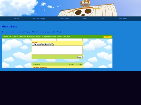Change text color with the blue A icon
The width and height of the screenshot is (141, 105).
(x=38, y=44)
